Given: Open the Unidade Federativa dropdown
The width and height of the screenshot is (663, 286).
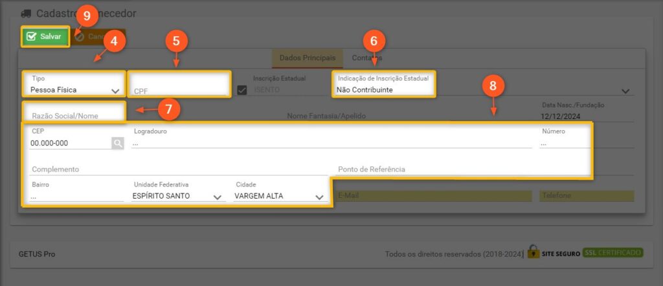Looking at the screenshot, I should point(178,196).
